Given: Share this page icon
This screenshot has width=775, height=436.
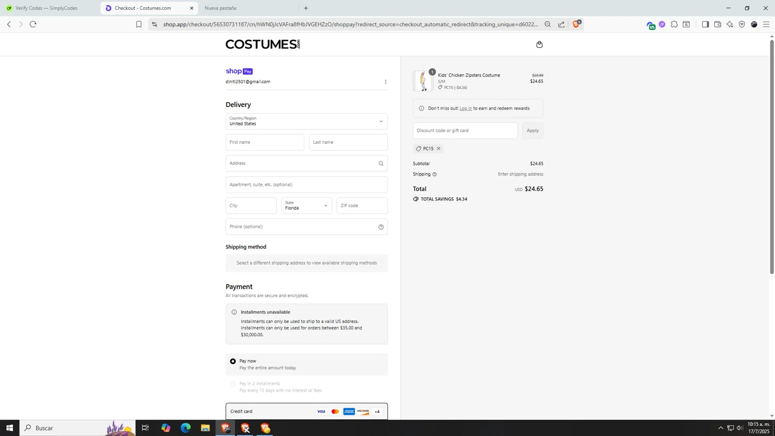Looking at the screenshot, I should (561, 24).
